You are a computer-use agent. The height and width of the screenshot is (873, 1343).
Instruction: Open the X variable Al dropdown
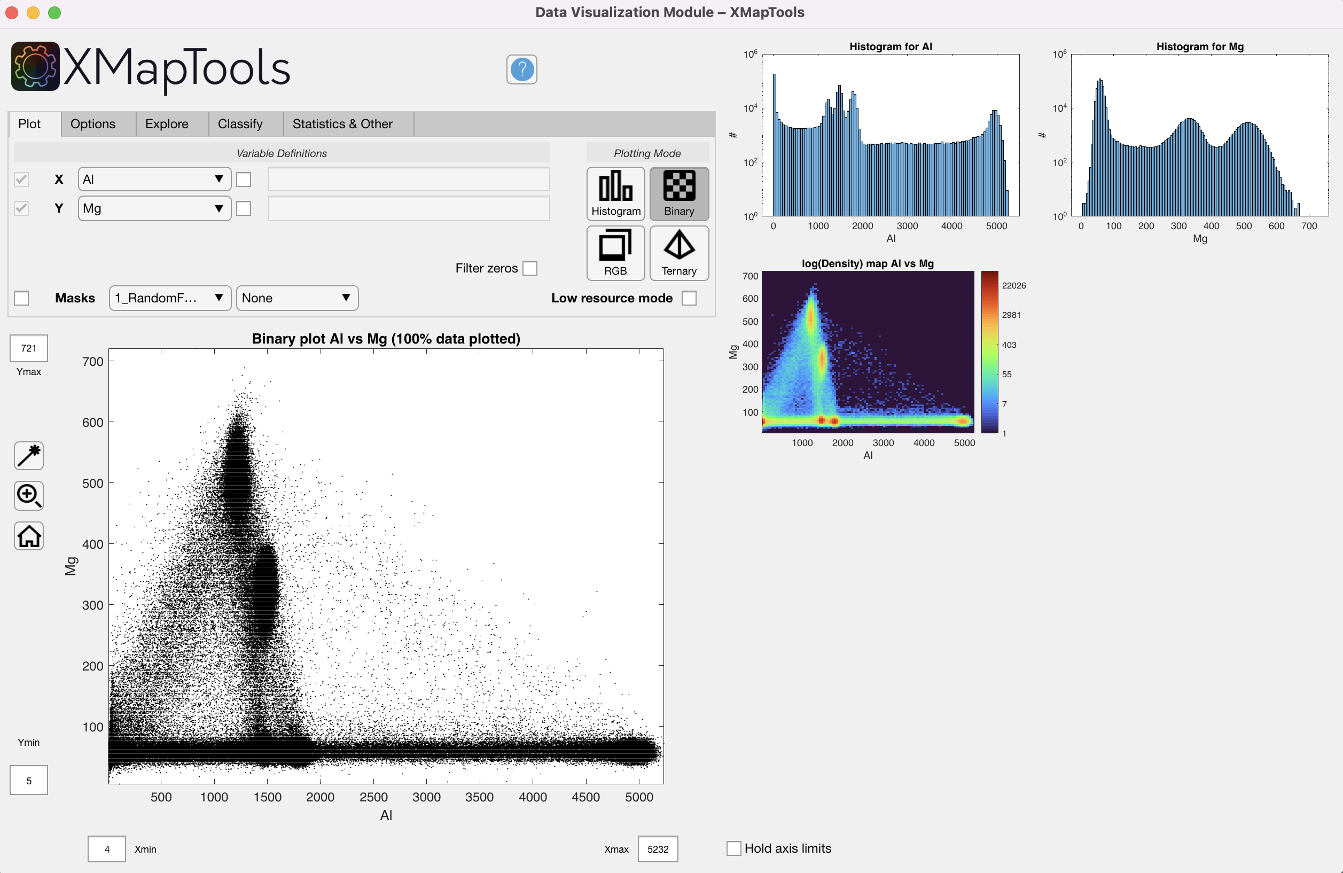click(154, 180)
